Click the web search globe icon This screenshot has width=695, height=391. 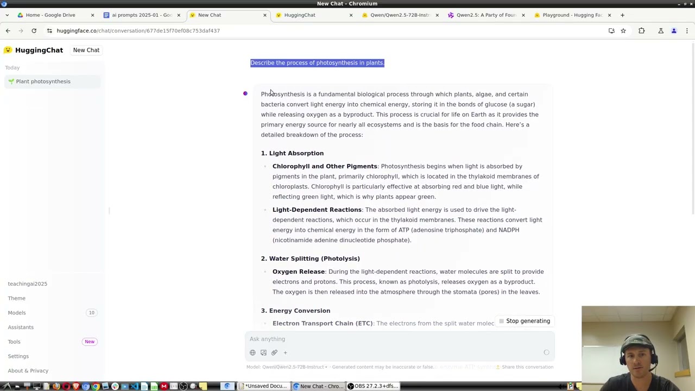(x=252, y=352)
